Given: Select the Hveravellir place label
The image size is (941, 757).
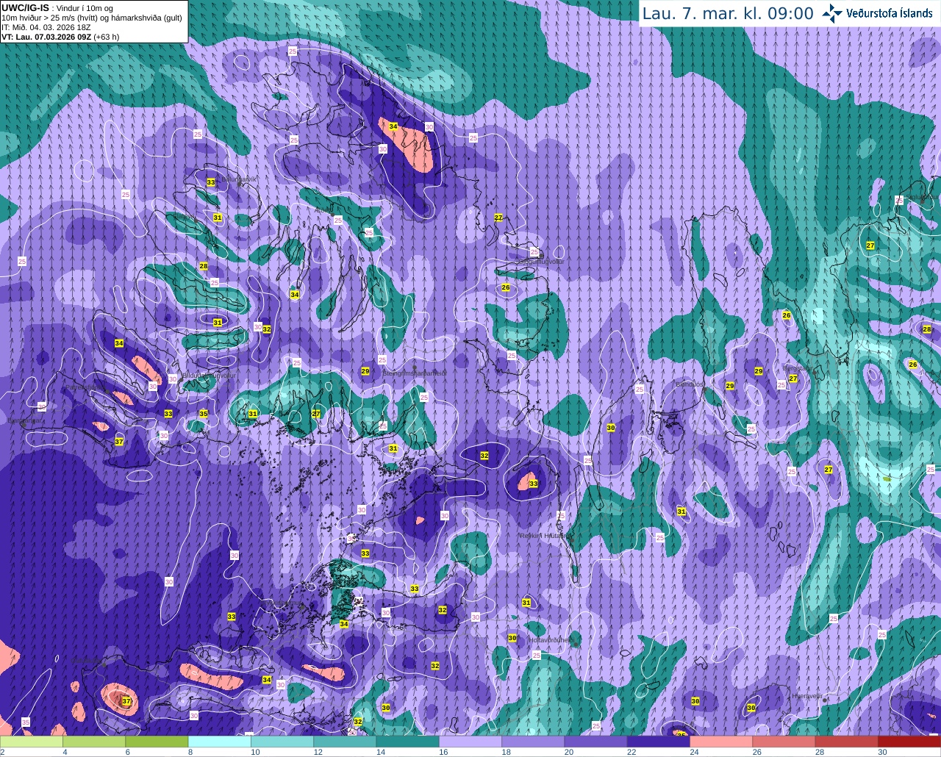Looking at the screenshot, I should 806,695.
